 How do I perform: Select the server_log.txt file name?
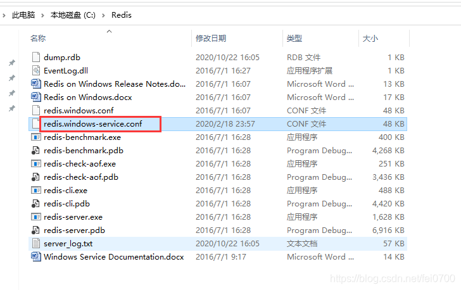[x=68, y=244]
